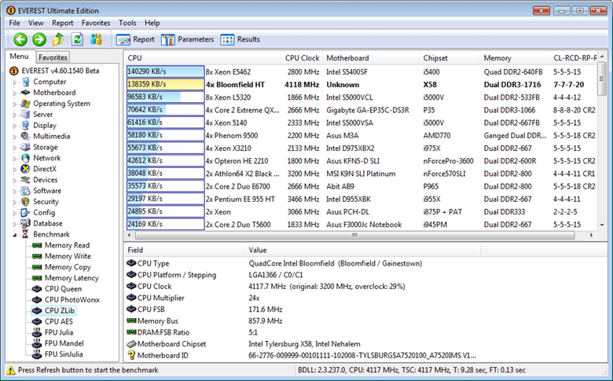Select the Motherboard icon in tree
Image resolution: width=613 pixels, height=381 pixels.
[25, 93]
